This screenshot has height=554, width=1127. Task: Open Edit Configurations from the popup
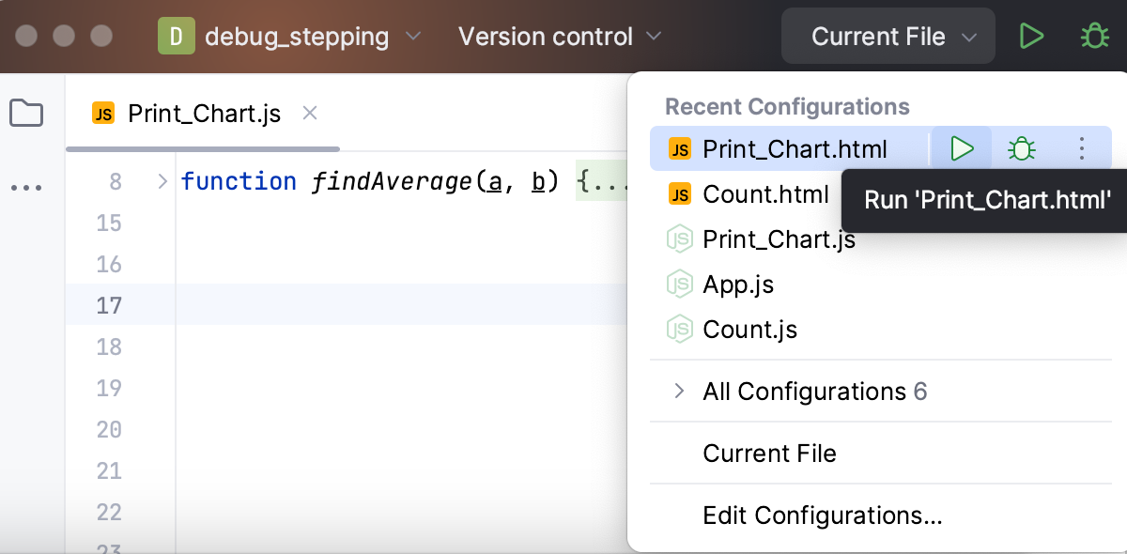pyautogui.click(x=822, y=516)
